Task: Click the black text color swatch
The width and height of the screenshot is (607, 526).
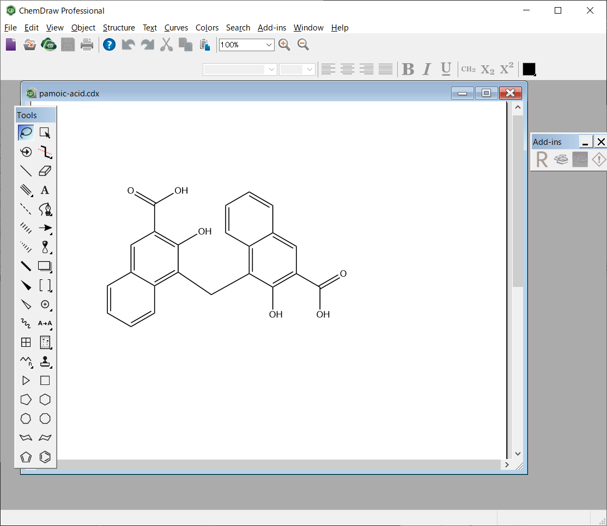Action: [527, 69]
